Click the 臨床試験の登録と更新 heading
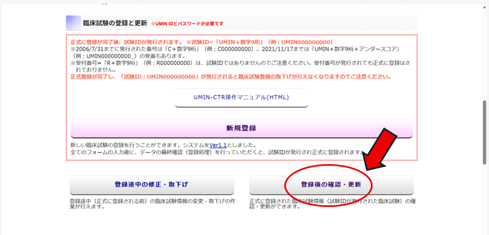 coord(115,23)
